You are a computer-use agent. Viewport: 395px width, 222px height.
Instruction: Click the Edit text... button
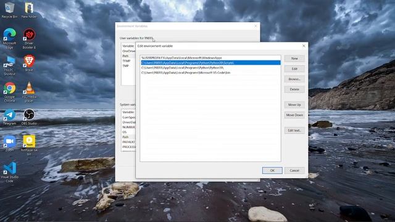click(294, 130)
